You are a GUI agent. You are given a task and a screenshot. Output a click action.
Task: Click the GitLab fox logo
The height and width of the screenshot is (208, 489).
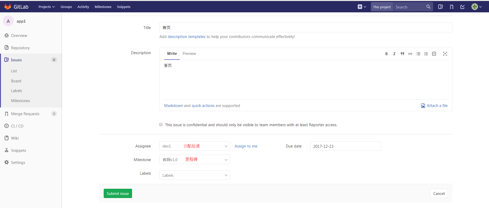pos(8,7)
